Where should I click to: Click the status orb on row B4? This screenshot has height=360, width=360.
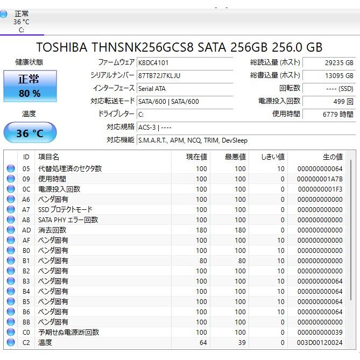[x=11, y=291]
